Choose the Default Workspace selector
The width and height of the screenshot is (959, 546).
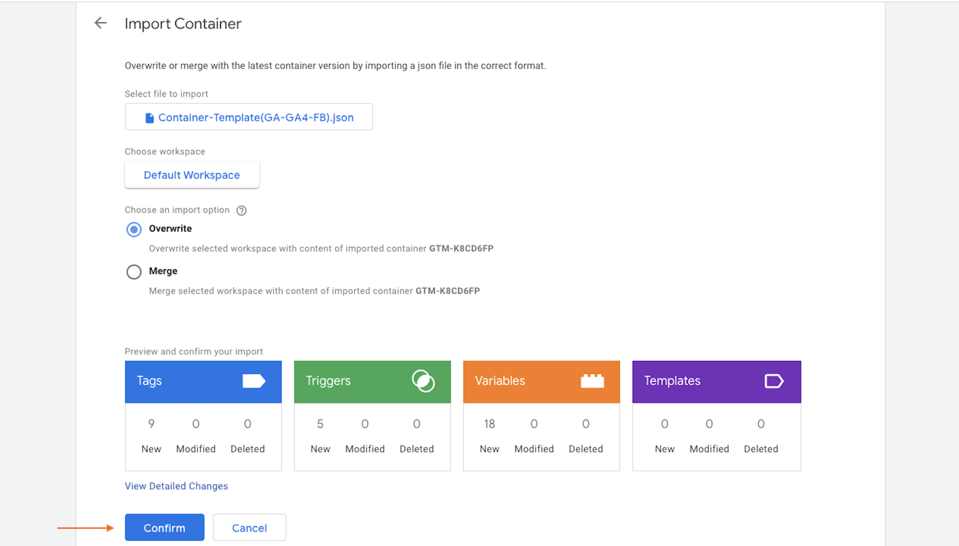point(192,175)
